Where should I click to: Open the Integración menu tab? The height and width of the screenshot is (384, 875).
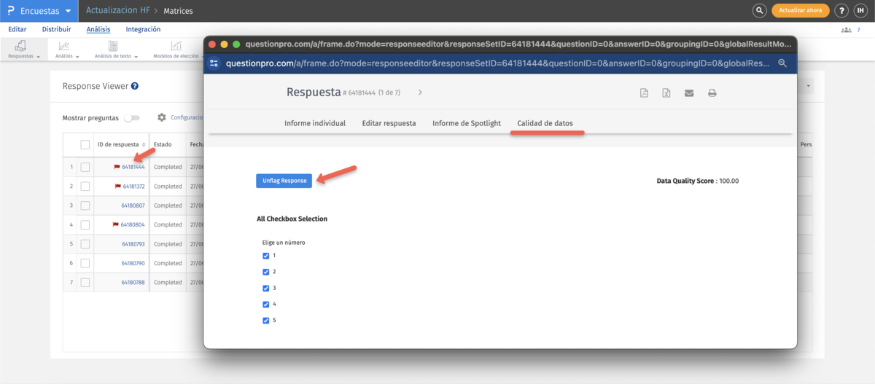[x=144, y=29]
